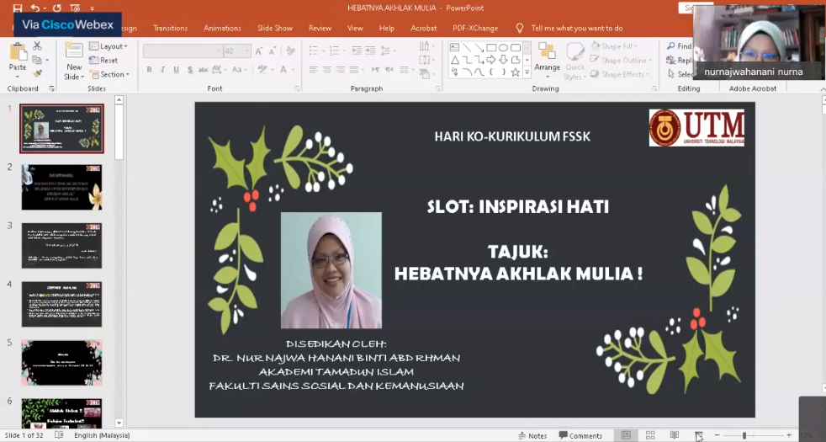
Task: Click the zoom slider in the status bar
Action: tap(745, 435)
